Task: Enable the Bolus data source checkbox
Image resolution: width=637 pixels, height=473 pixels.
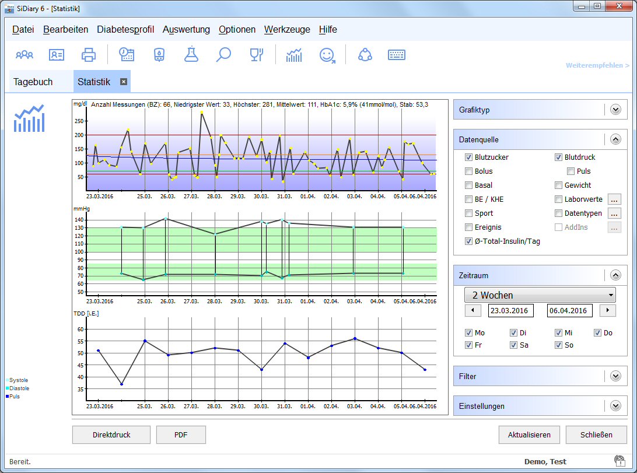Action: click(x=468, y=171)
